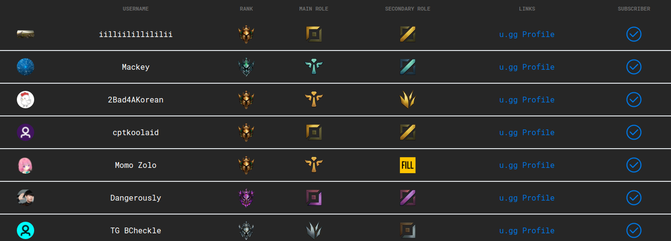Click Mackey's teal support main role icon
The width and height of the screenshot is (671, 241).
coord(314,67)
